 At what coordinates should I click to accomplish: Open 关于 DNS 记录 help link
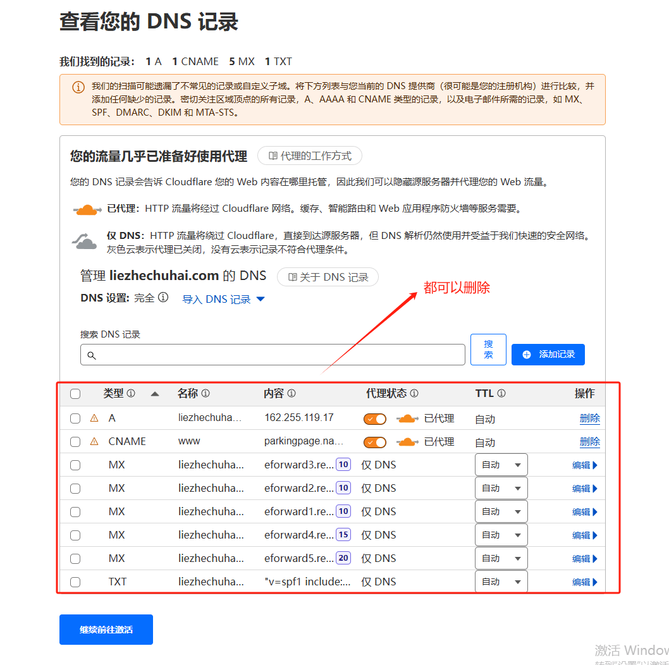tap(328, 278)
